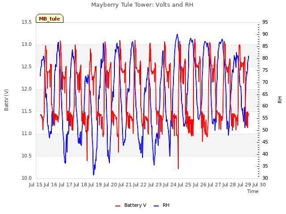Click the 70 right axis value

pos(265,82)
